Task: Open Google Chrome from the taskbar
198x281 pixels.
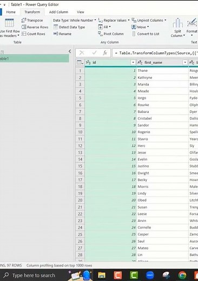Action: tap(182, 275)
